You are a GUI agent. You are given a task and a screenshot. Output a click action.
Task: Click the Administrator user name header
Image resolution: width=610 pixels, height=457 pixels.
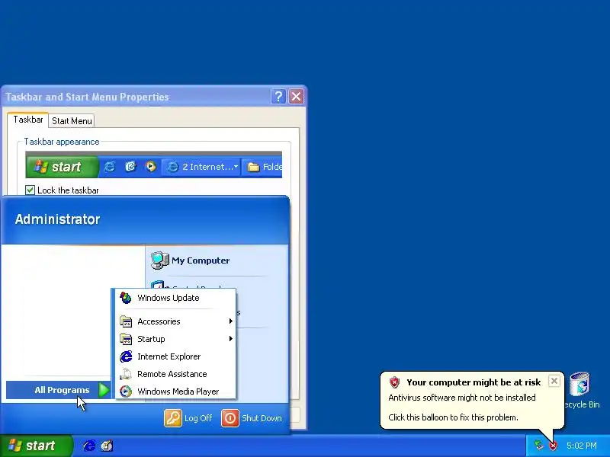58,219
